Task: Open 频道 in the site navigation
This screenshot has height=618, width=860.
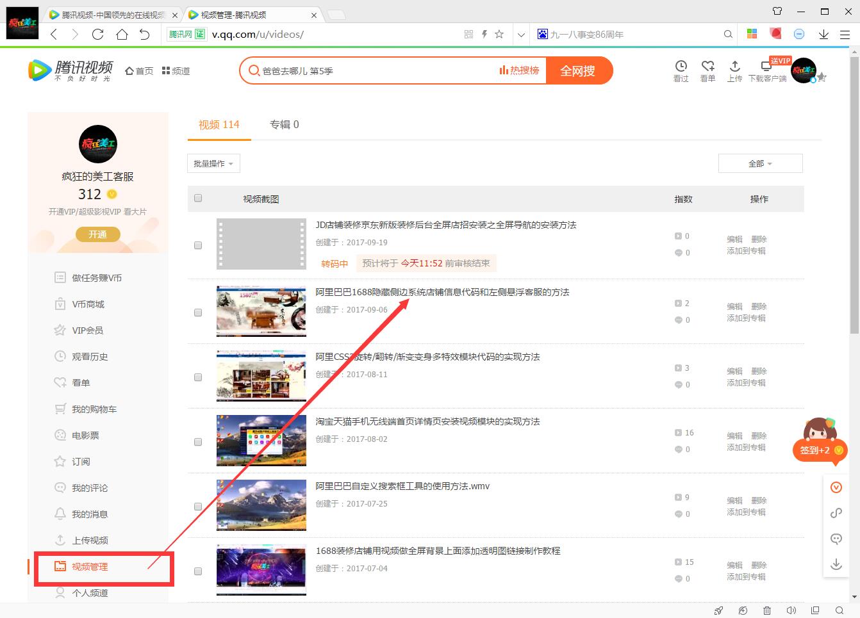Action: click(176, 71)
